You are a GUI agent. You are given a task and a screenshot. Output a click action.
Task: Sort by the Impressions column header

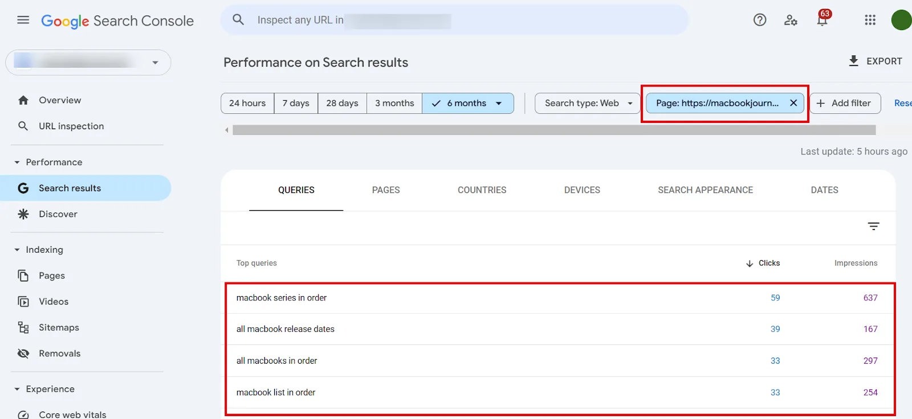(x=856, y=263)
